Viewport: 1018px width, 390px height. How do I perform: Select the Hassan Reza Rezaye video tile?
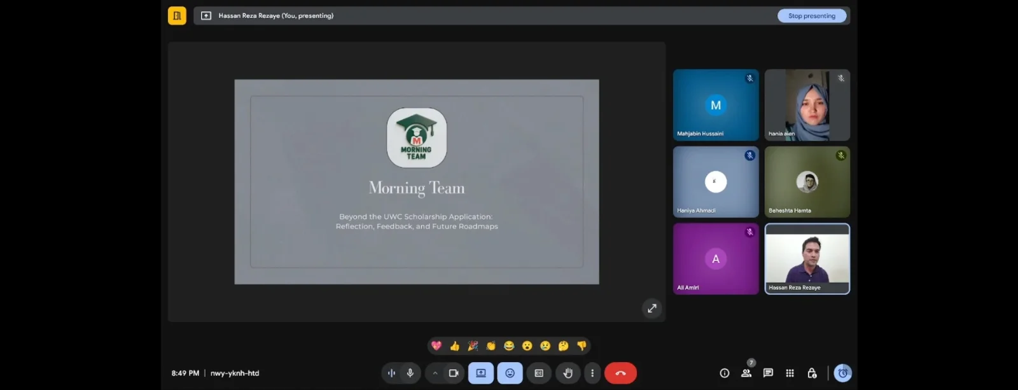click(x=807, y=259)
